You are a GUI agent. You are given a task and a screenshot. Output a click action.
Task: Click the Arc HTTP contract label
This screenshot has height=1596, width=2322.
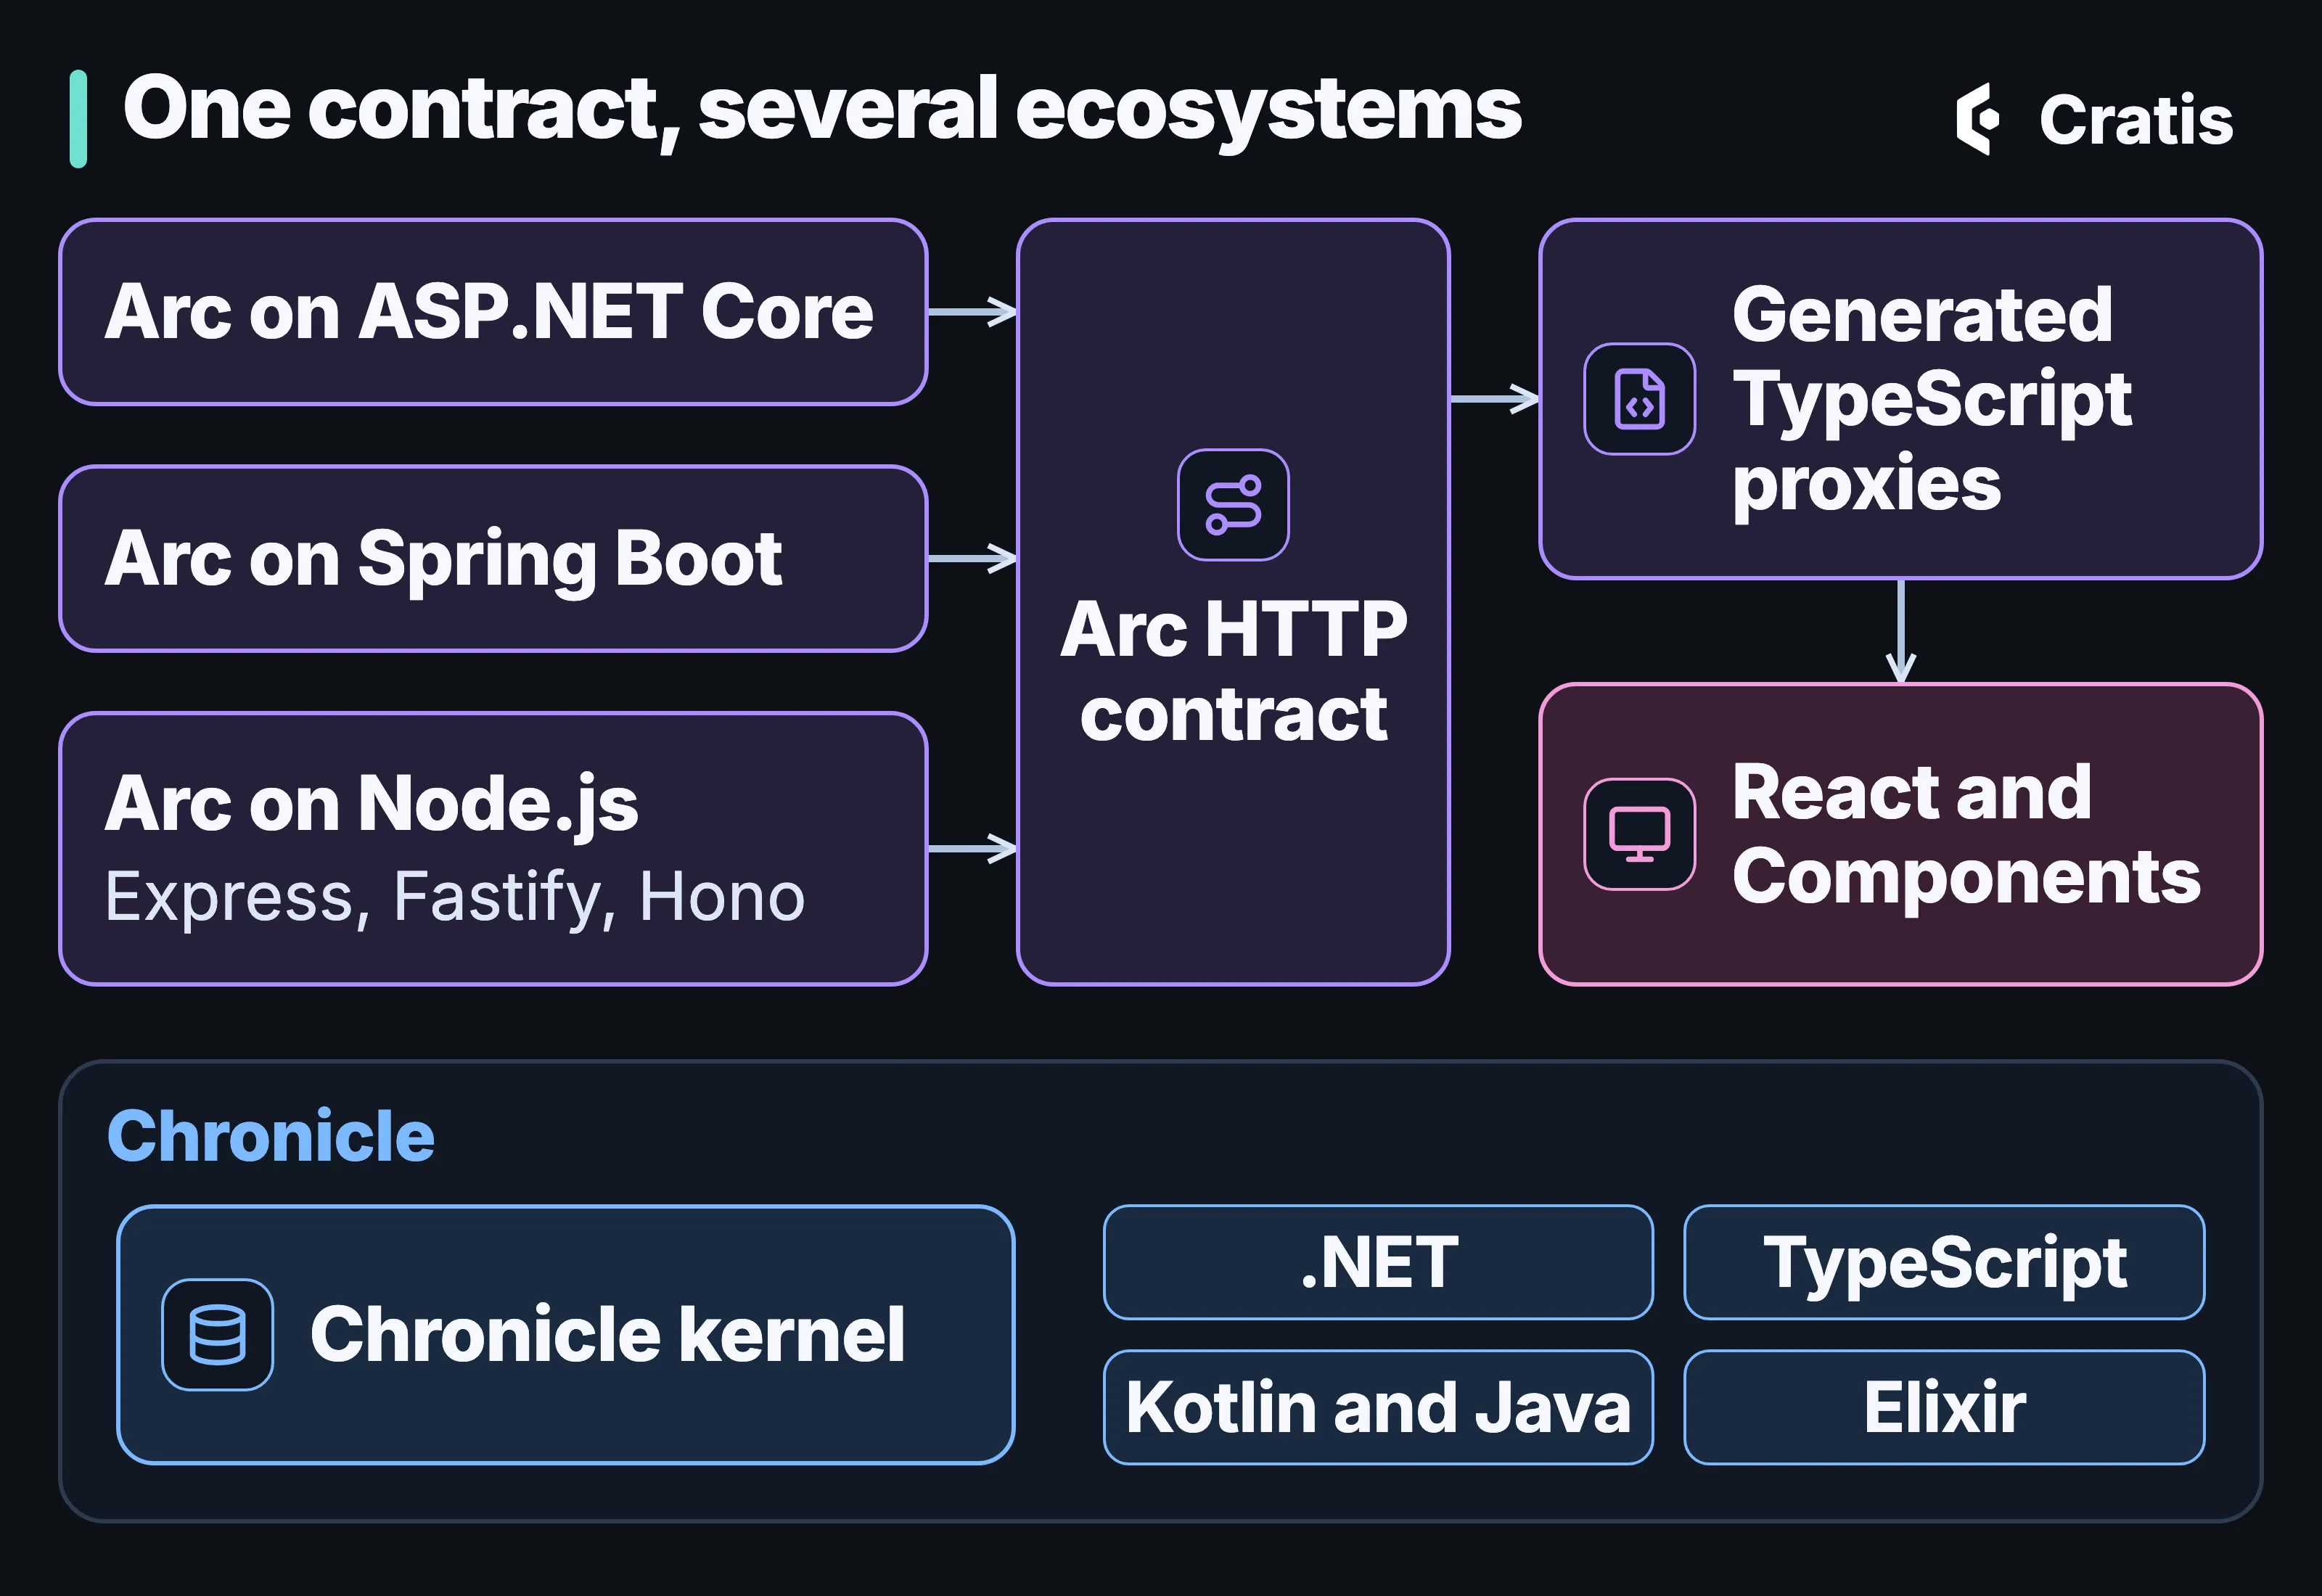point(1233,671)
